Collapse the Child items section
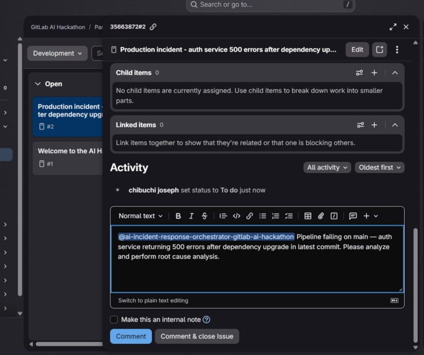This screenshot has height=355, width=424. coord(395,72)
